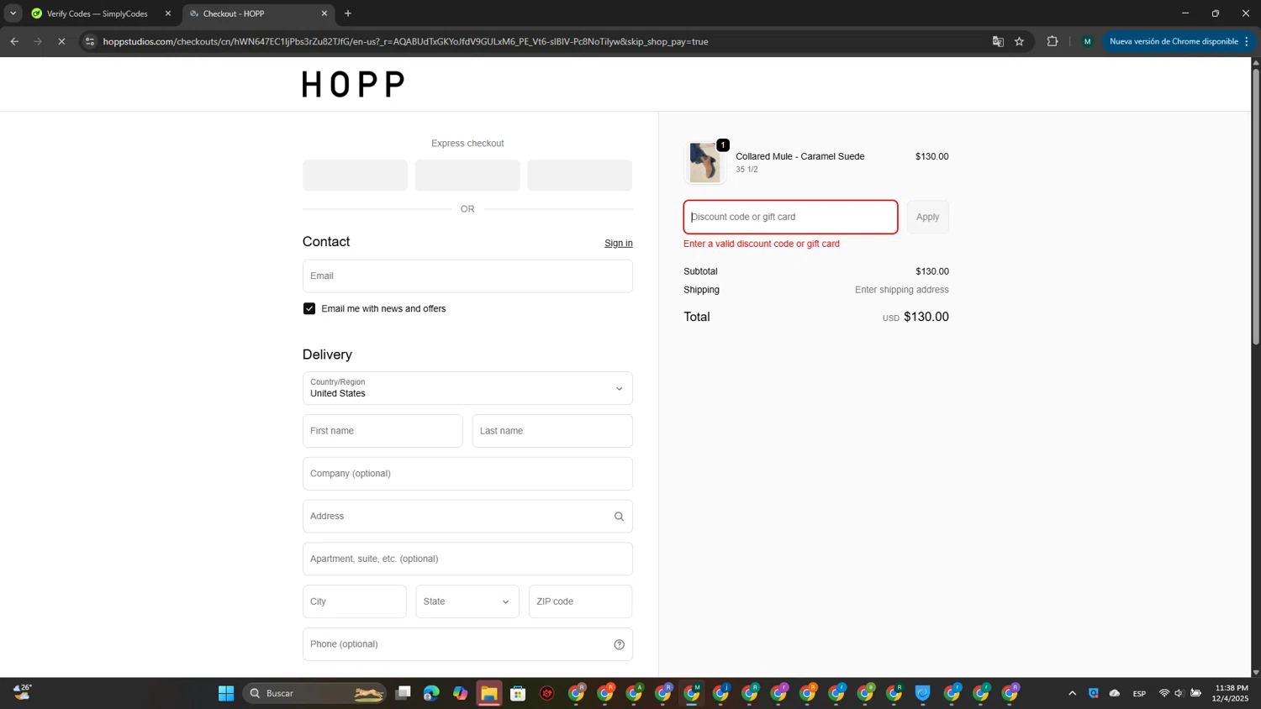This screenshot has height=709, width=1261.
Task: Click the Last name field
Action: click(552, 431)
